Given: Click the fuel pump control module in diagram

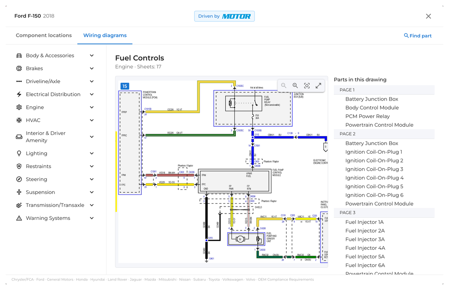Looking at the screenshot, I should [234, 181].
